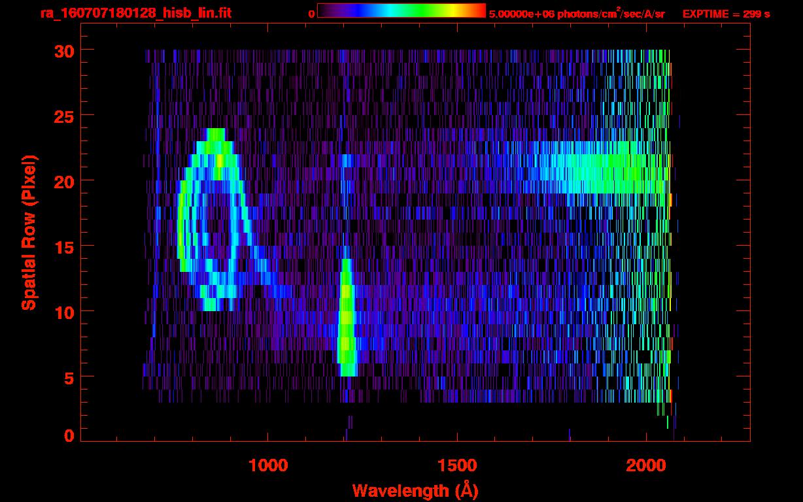Click the y-axis tick label 15
The width and height of the screenshot is (803, 502).
63,246
